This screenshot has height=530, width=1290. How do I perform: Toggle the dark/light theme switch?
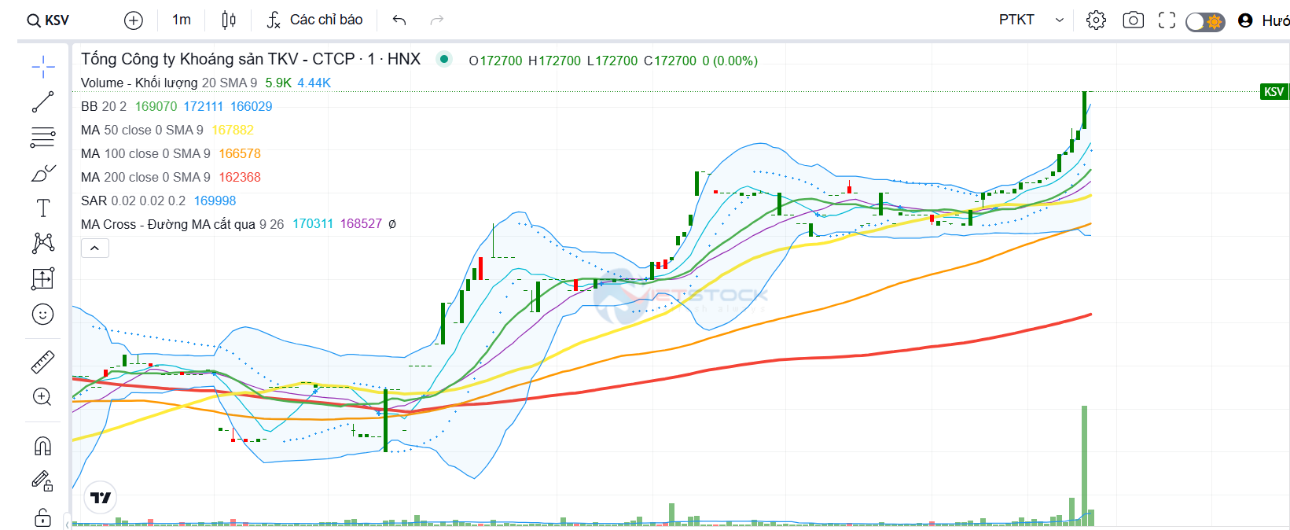point(1205,21)
